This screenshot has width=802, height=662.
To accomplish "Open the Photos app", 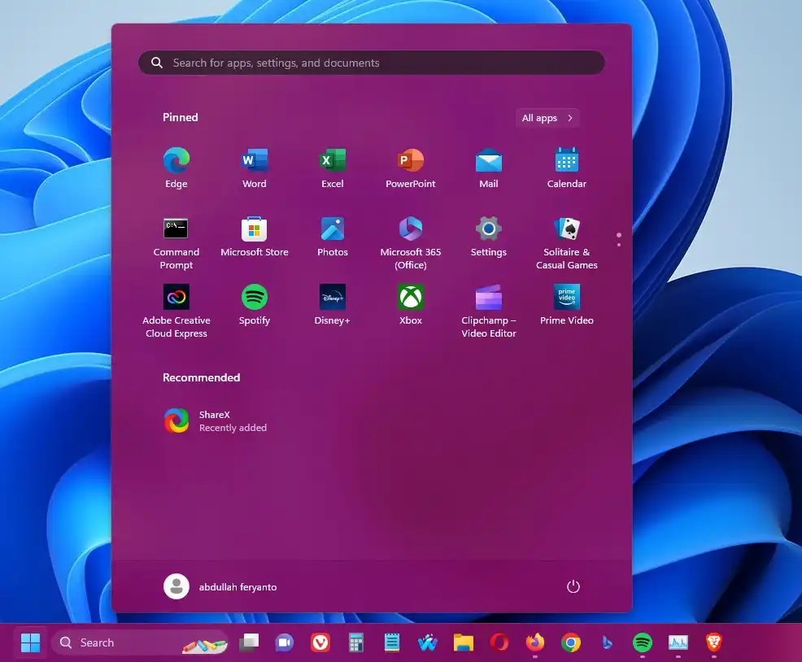I will click(x=332, y=231).
